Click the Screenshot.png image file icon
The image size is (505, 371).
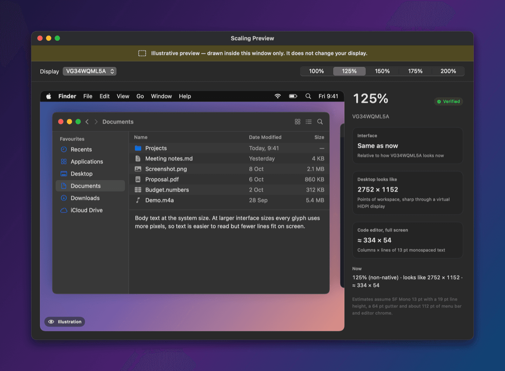(x=138, y=169)
